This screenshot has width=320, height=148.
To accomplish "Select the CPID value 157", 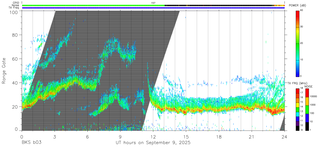I will [153, 3].
